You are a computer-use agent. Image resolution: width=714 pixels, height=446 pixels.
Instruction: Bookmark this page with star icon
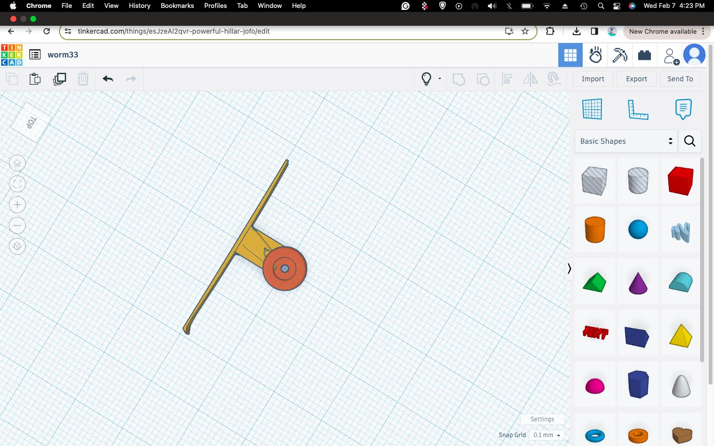pos(525,31)
